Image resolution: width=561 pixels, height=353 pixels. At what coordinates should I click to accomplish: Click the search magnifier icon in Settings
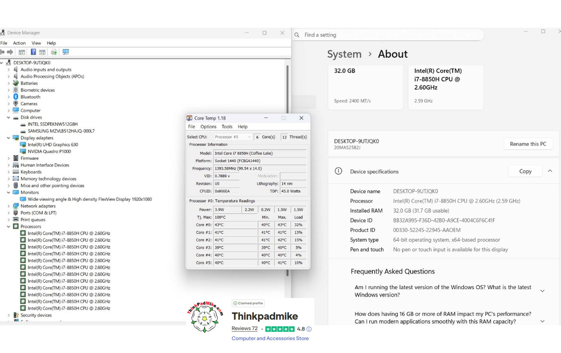click(297, 35)
